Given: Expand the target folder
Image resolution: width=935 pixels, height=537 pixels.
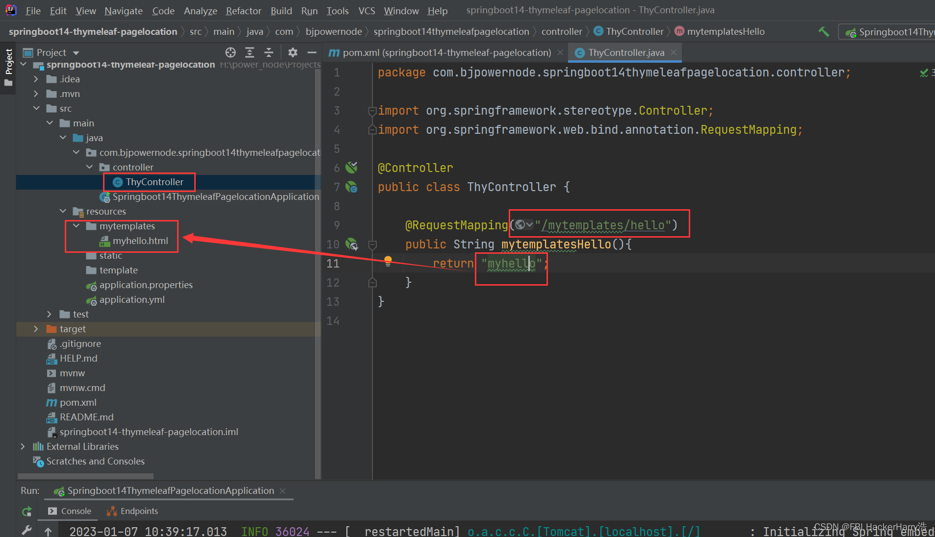Looking at the screenshot, I should point(36,329).
